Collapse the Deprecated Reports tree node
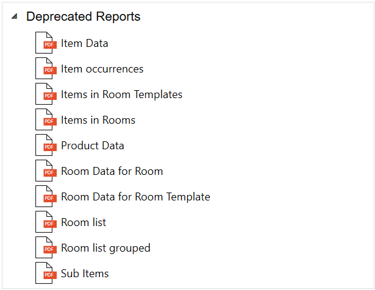This screenshot has height=290, width=375. pos(14,17)
